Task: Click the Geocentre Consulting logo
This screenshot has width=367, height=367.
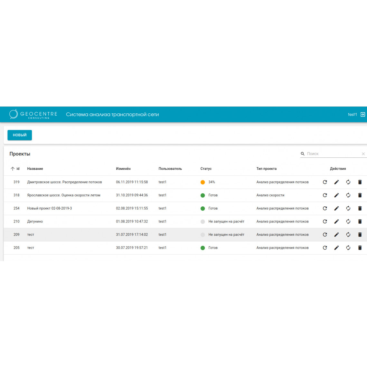Action: [33, 114]
